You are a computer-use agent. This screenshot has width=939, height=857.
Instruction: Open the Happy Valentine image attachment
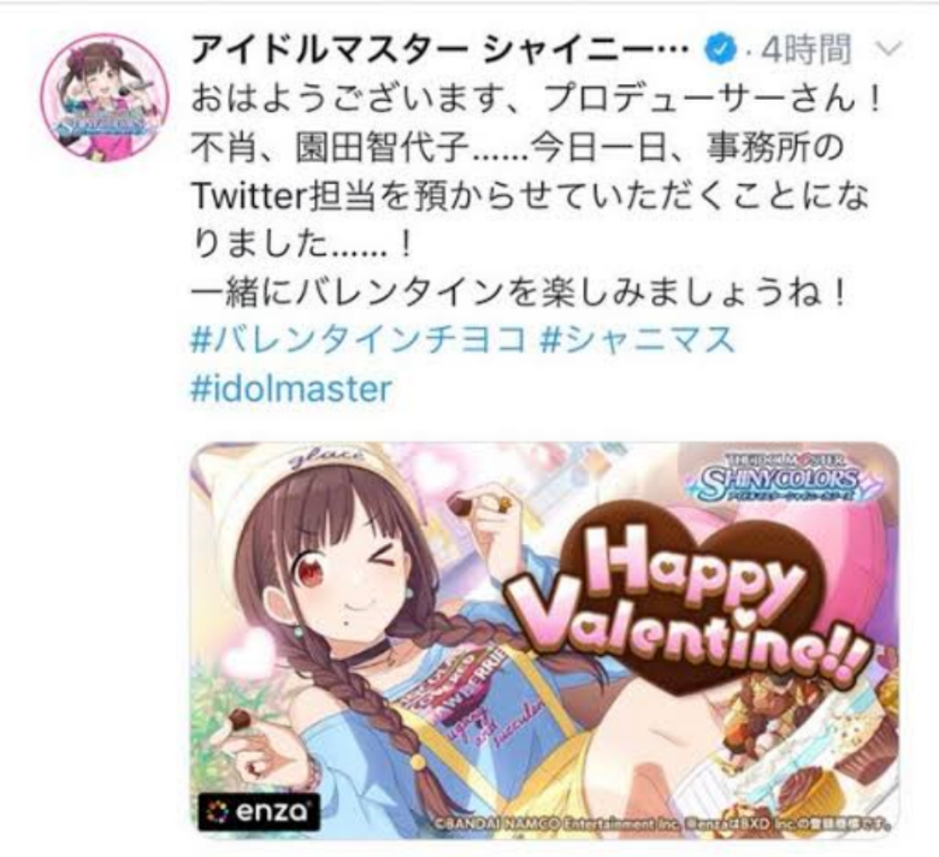545,639
